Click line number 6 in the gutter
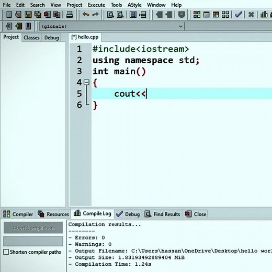The height and width of the screenshot is (272, 272). click(x=80, y=105)
